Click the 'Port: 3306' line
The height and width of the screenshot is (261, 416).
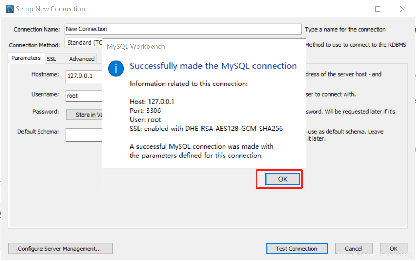pos(145,111)
